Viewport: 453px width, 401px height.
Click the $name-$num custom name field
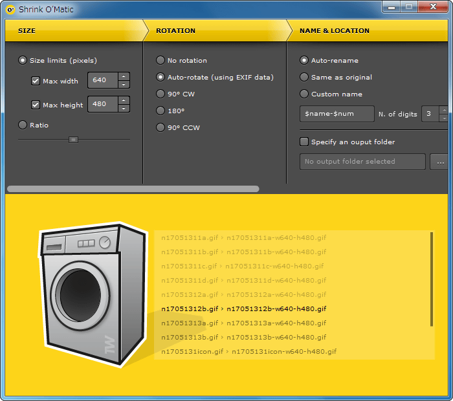point(337,114)
